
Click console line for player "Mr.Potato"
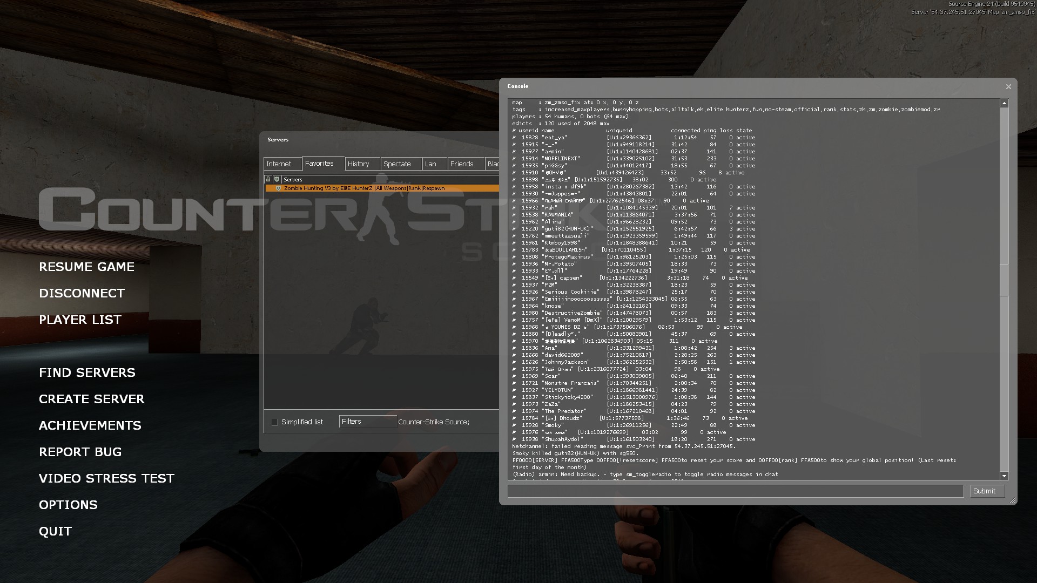click(x=634, y=264)
